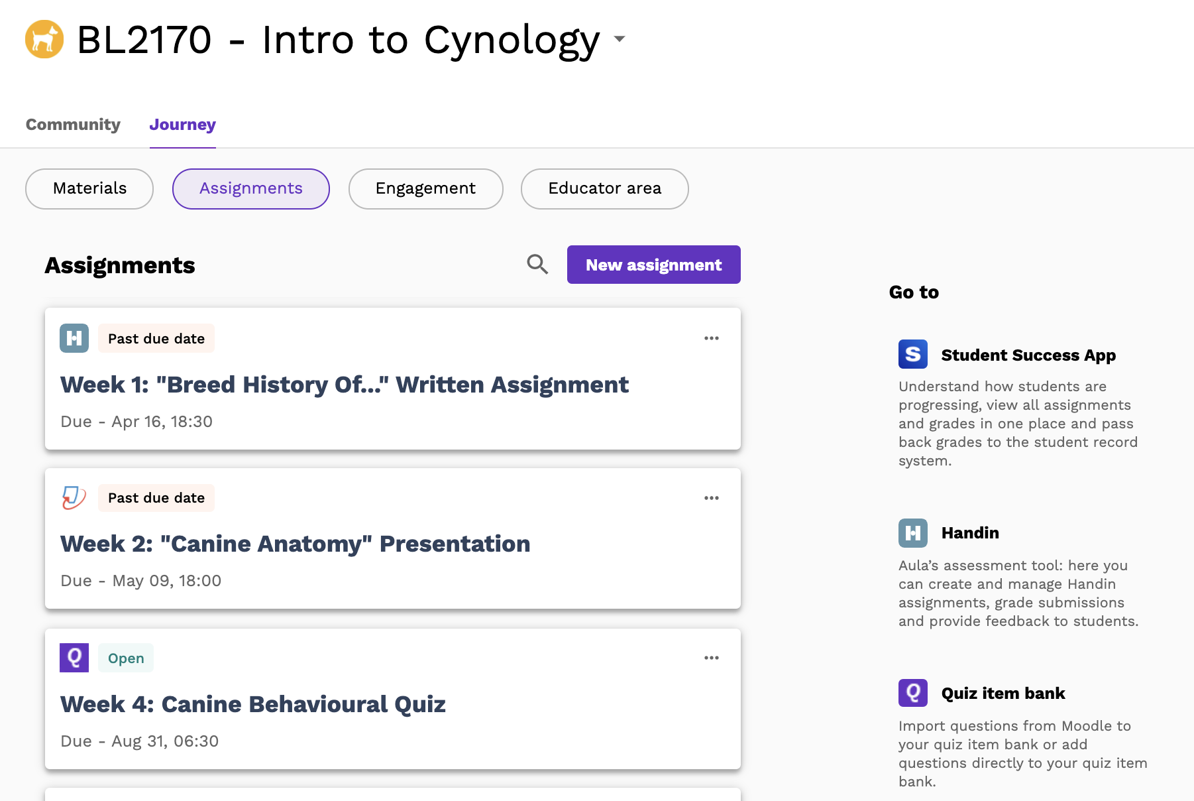Open the Educator area pill

click(605, 189)
